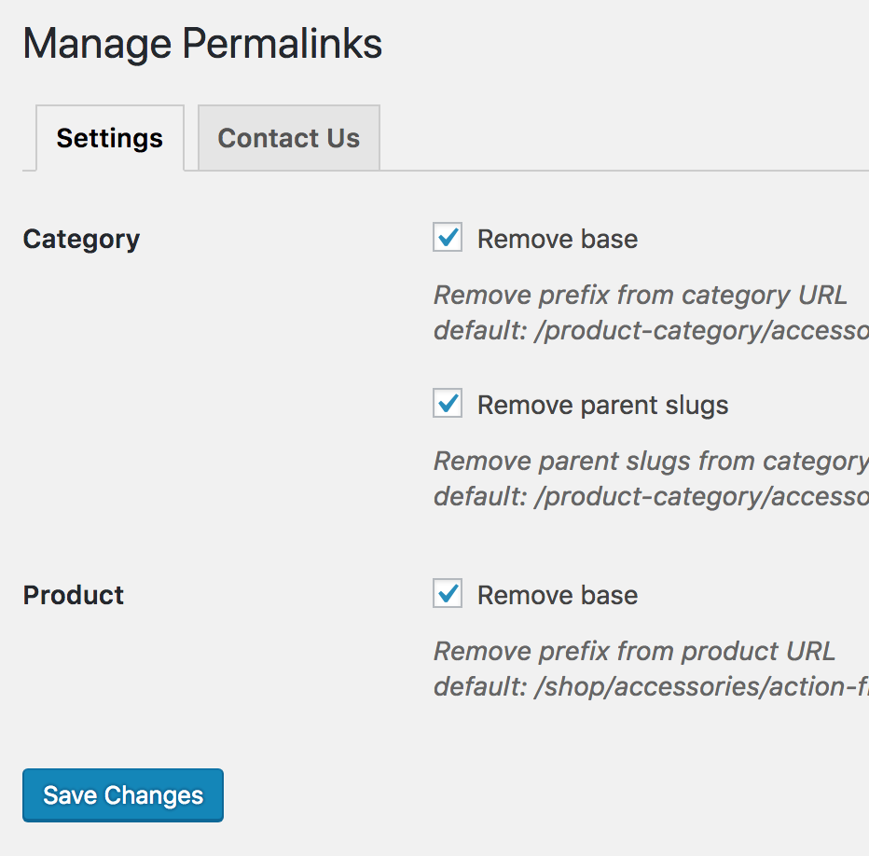Click 'Remove prefix from product URL' description

(x=634, y=652)
